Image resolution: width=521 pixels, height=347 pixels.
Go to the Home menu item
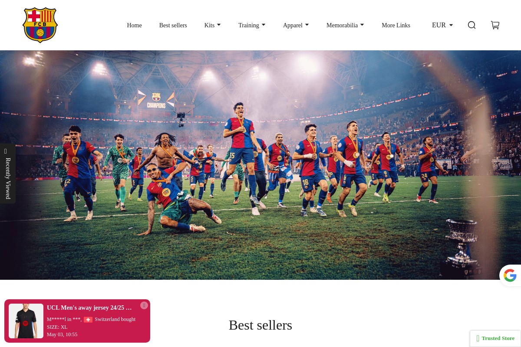pyautogui.click(x=134, y=25)
